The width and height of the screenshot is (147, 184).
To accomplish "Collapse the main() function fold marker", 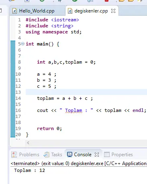I will [x=23, y=44].
